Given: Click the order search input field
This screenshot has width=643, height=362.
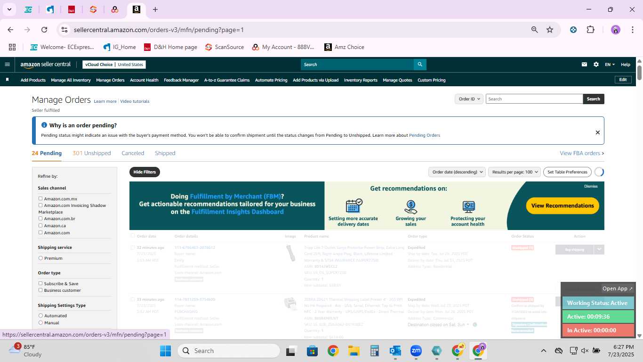Looking at the screenshot, I should click(x=534, y=99).
